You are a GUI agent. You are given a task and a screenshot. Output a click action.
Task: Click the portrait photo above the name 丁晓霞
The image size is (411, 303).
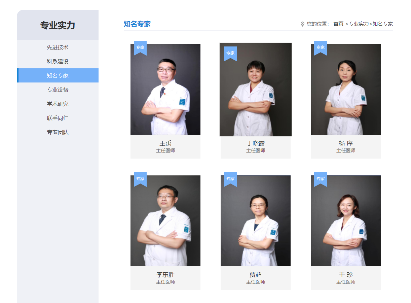pos(256,90)
